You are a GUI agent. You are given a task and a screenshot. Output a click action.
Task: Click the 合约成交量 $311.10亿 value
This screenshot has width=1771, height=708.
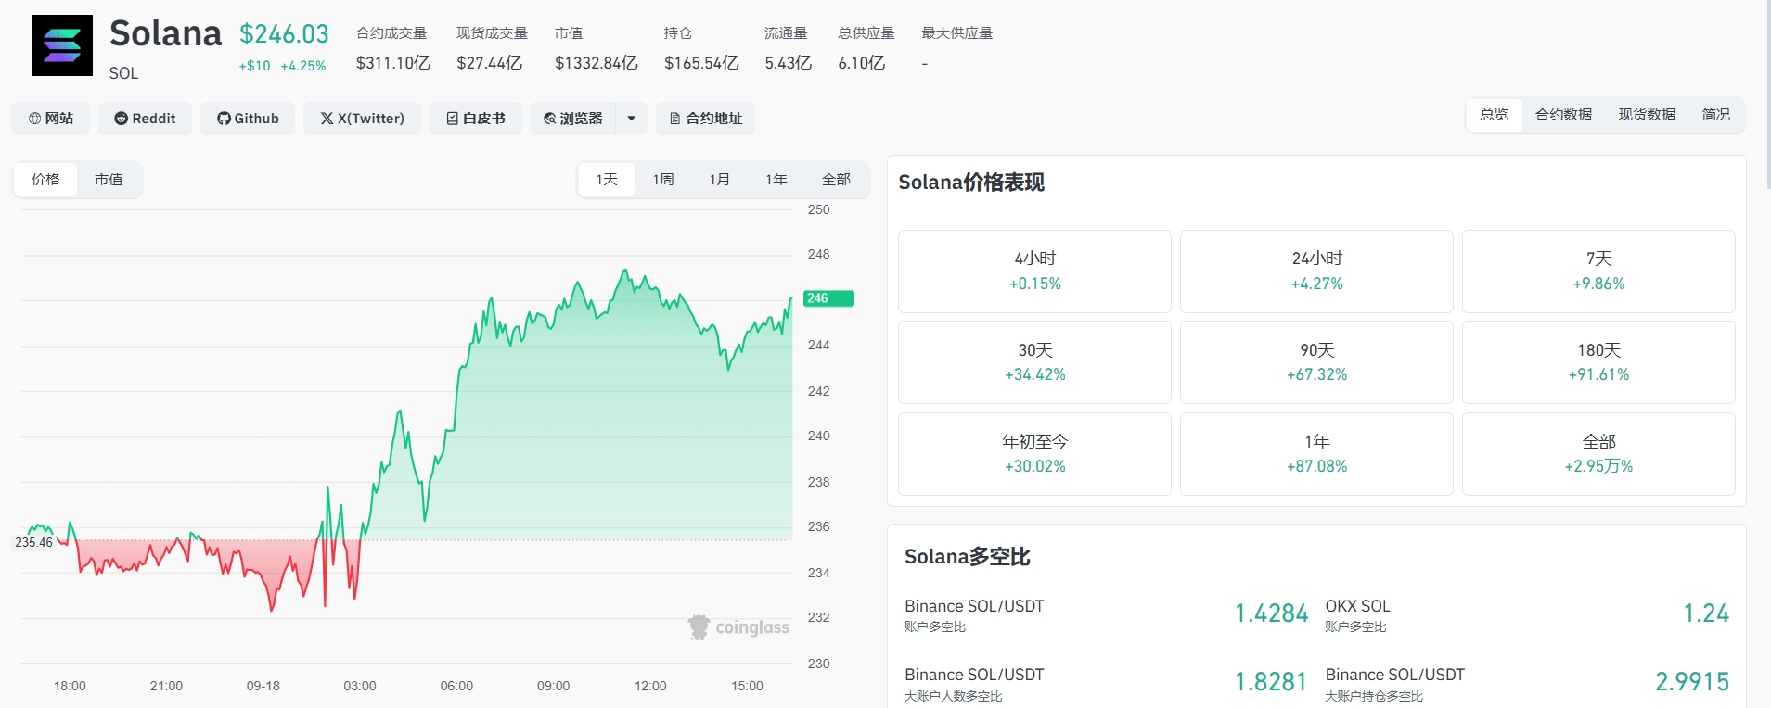click(x=393, y=63)
